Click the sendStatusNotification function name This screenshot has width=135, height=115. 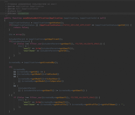tap(36, 18)
